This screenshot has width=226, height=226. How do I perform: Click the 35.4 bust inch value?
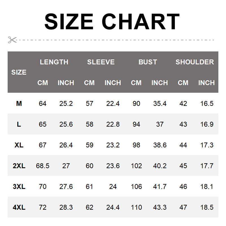click(x=160, y=104)
